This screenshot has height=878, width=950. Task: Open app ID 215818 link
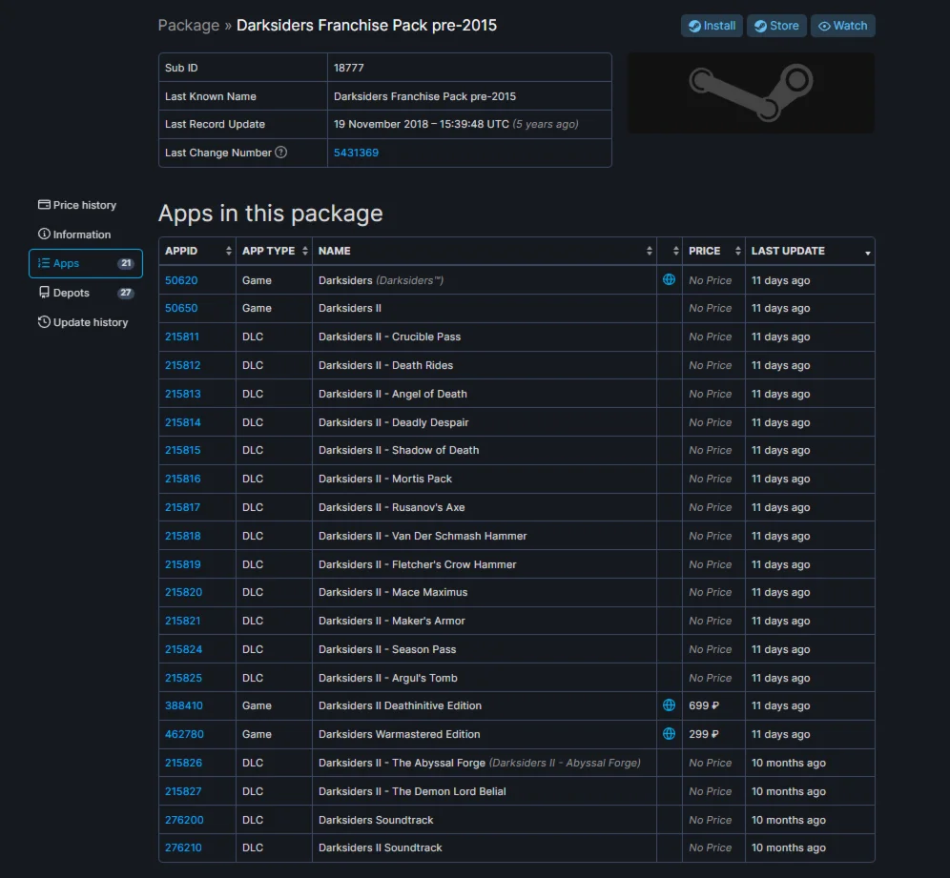[182, 536]
